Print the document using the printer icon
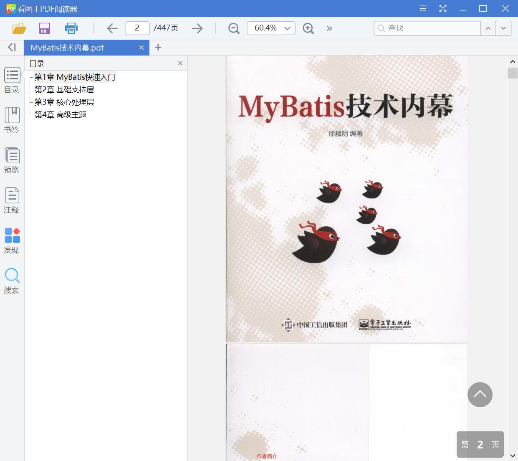Screen dimensions: 518x461 click(x=71, y=28)
